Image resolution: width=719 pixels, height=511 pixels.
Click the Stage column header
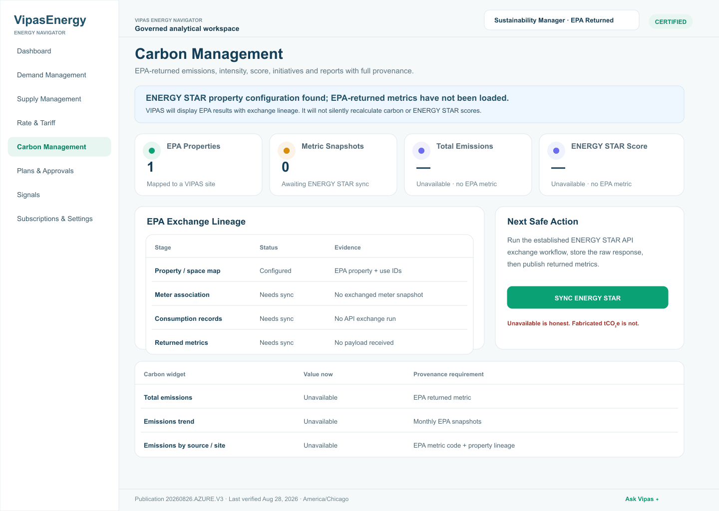point(163,248)
